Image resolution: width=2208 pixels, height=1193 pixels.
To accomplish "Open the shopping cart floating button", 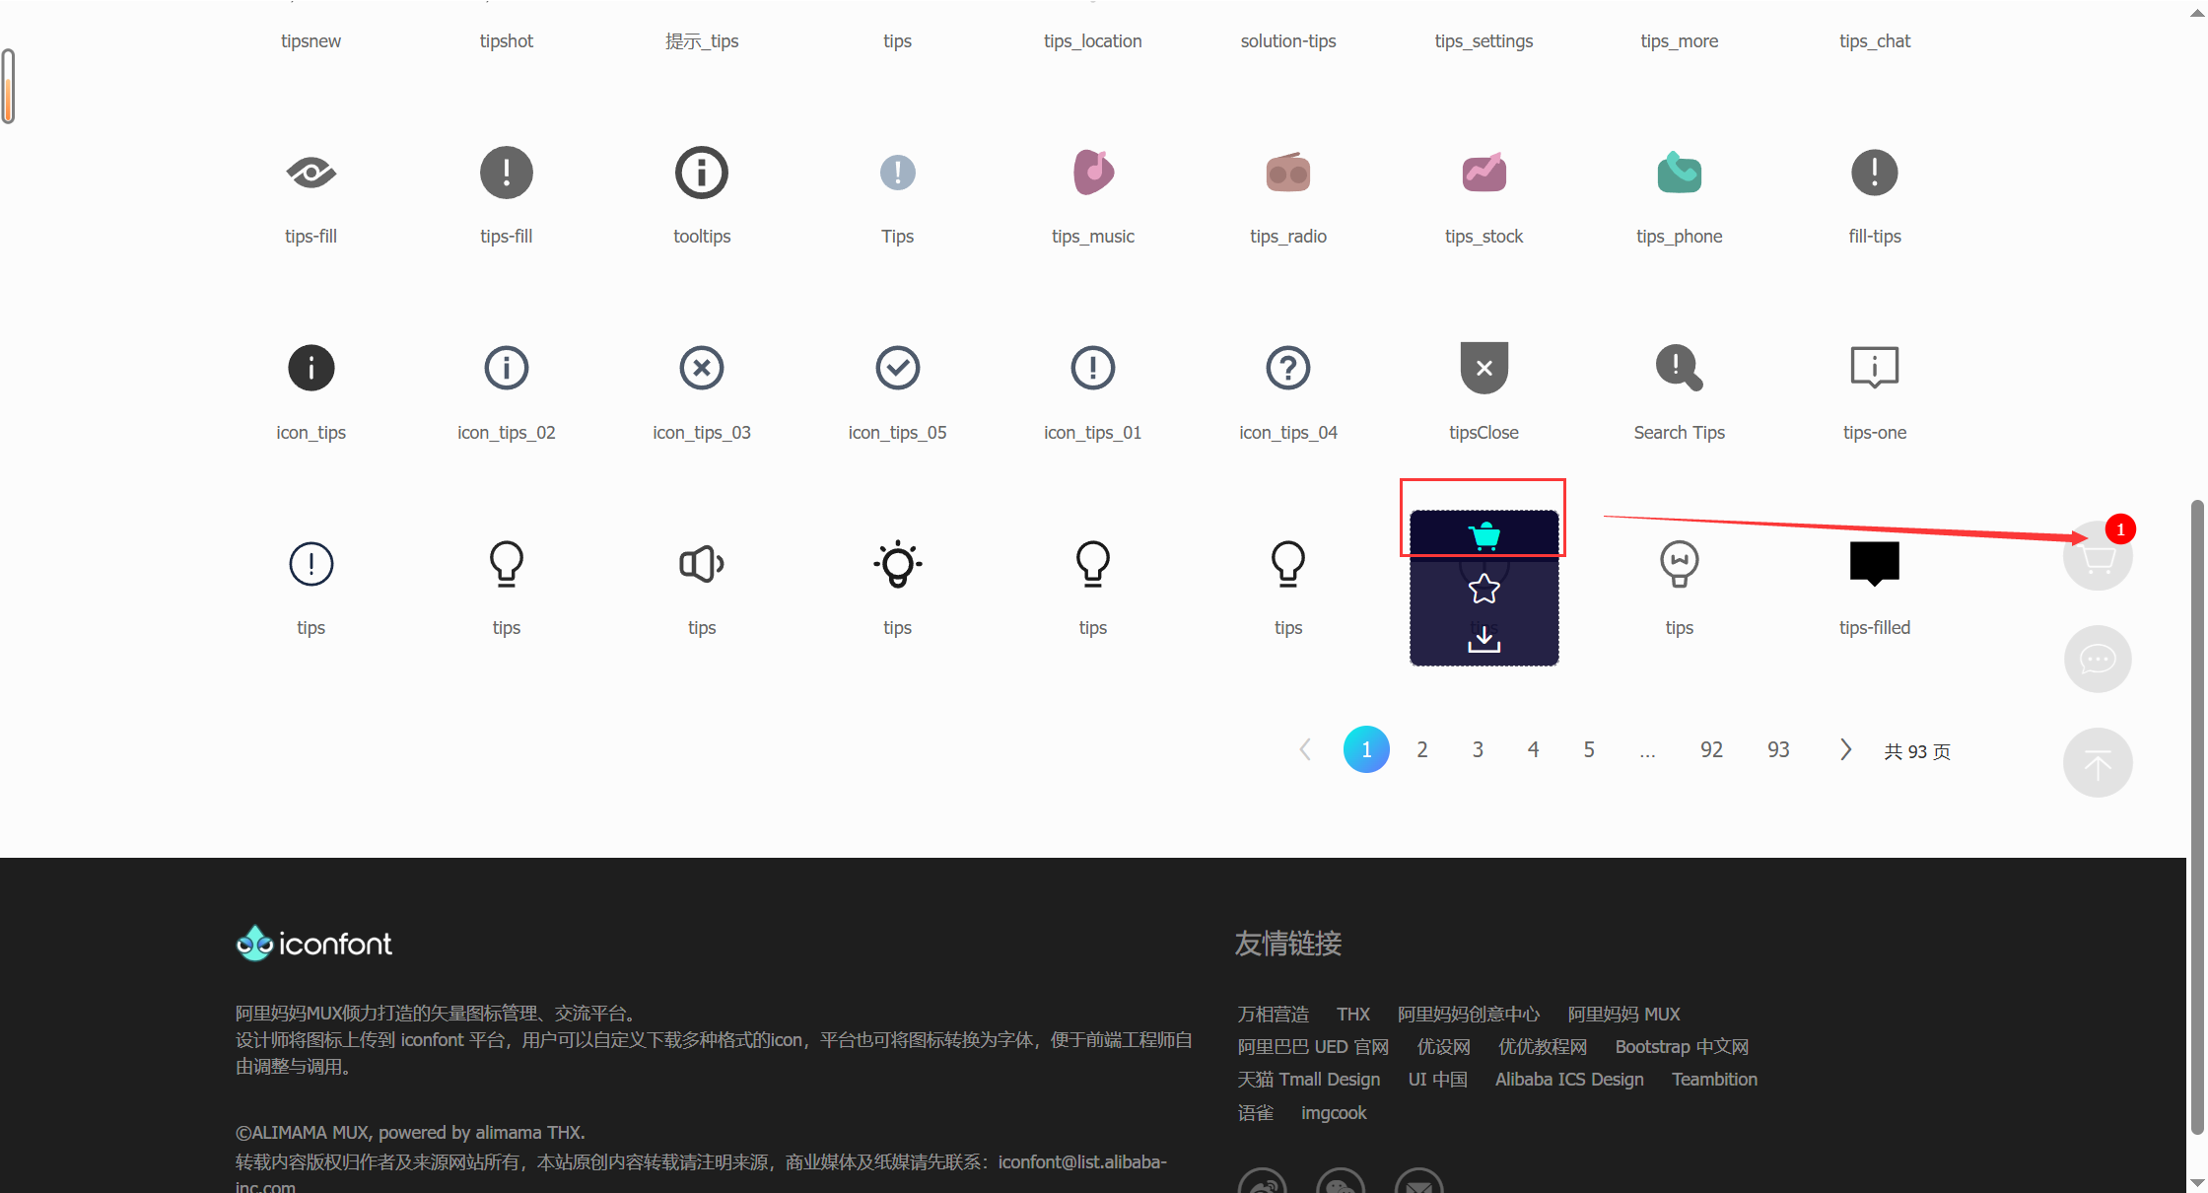I will 2098,558.
